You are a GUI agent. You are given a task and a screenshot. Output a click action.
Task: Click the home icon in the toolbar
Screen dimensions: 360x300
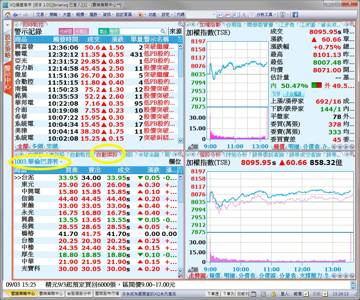point(7,15)
